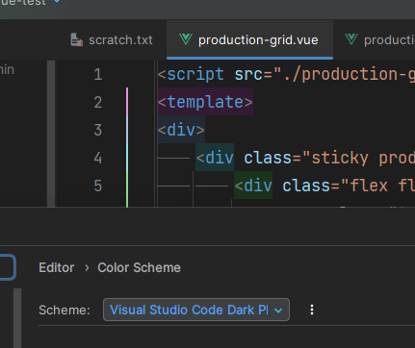Click the Vue icon on production-grid.vue tab

pyautogui.click(x=186, y=39)
